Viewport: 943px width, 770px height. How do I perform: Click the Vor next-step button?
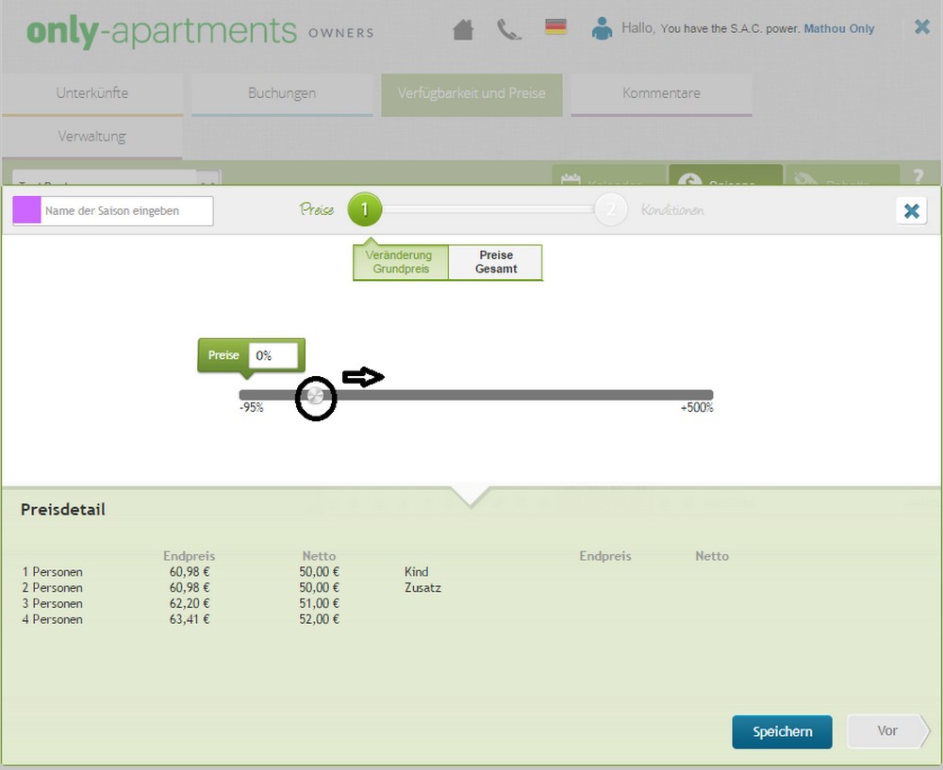pos(886,730)
